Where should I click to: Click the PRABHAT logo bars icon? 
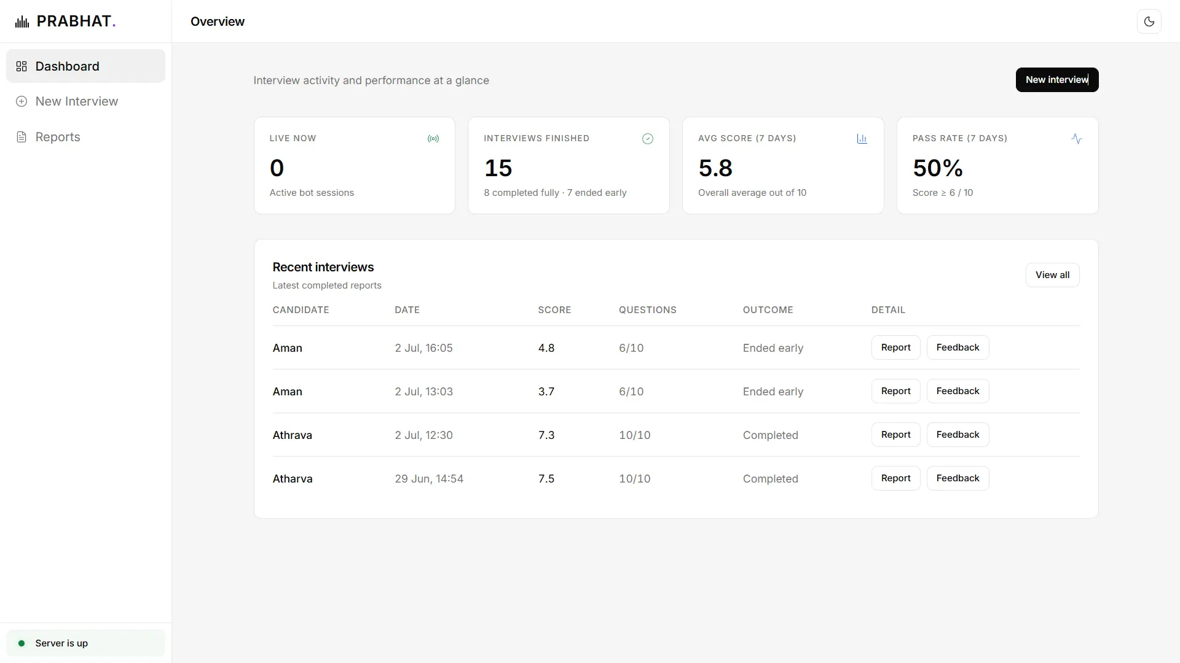[22, 21]
